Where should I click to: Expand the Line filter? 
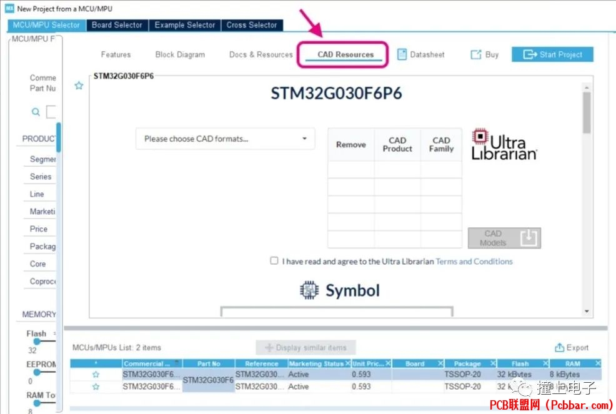36,194
